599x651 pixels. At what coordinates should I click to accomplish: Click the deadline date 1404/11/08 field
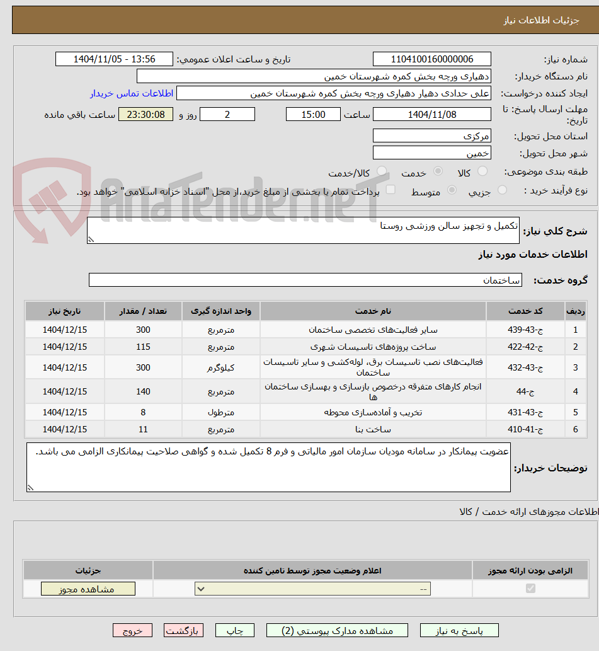[x=432, y=114]
